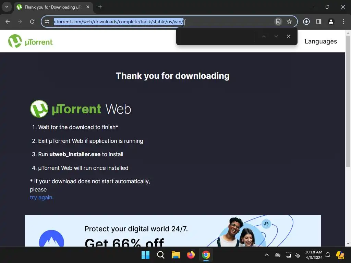Close the Thank you for Downloading tab
Image resolution: width=351 pixels, height=263 pixels.
[88, 7]
